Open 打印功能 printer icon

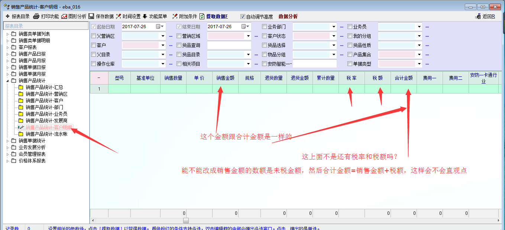36,16
